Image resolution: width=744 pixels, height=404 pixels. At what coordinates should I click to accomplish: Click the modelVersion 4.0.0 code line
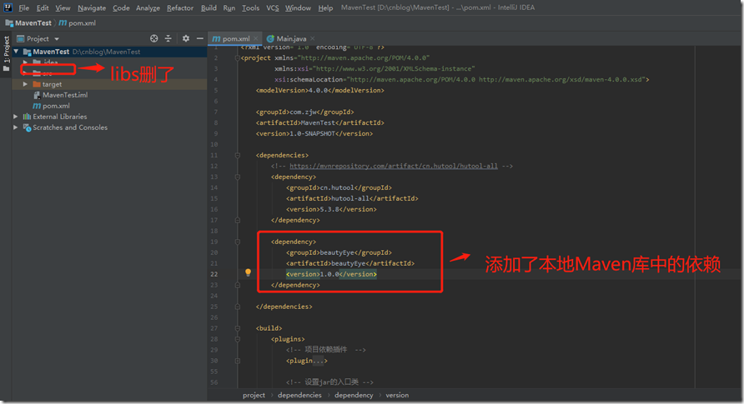(319, 90)
